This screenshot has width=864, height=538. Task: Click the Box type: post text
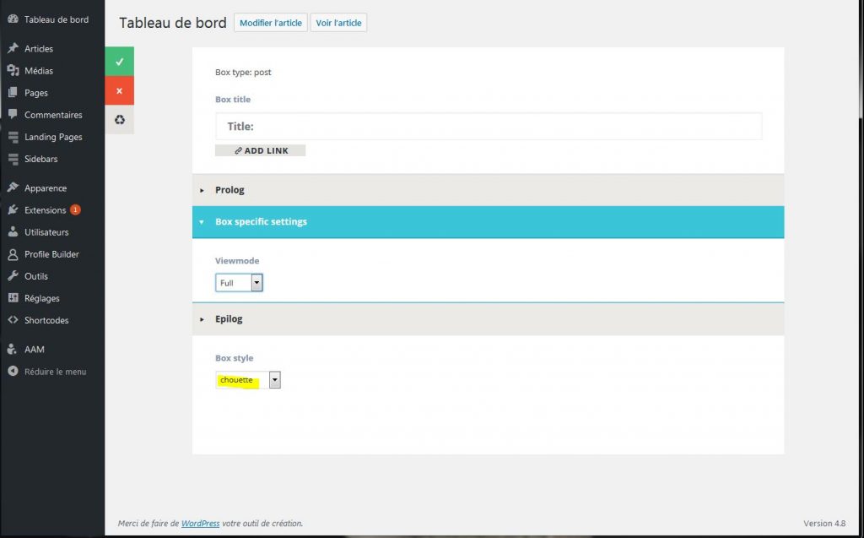click(x=243, y=73)
